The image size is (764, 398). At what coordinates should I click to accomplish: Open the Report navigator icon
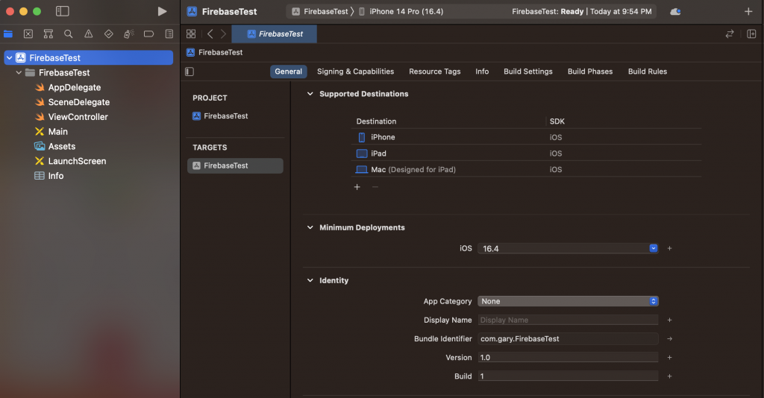tap(169, 34)
